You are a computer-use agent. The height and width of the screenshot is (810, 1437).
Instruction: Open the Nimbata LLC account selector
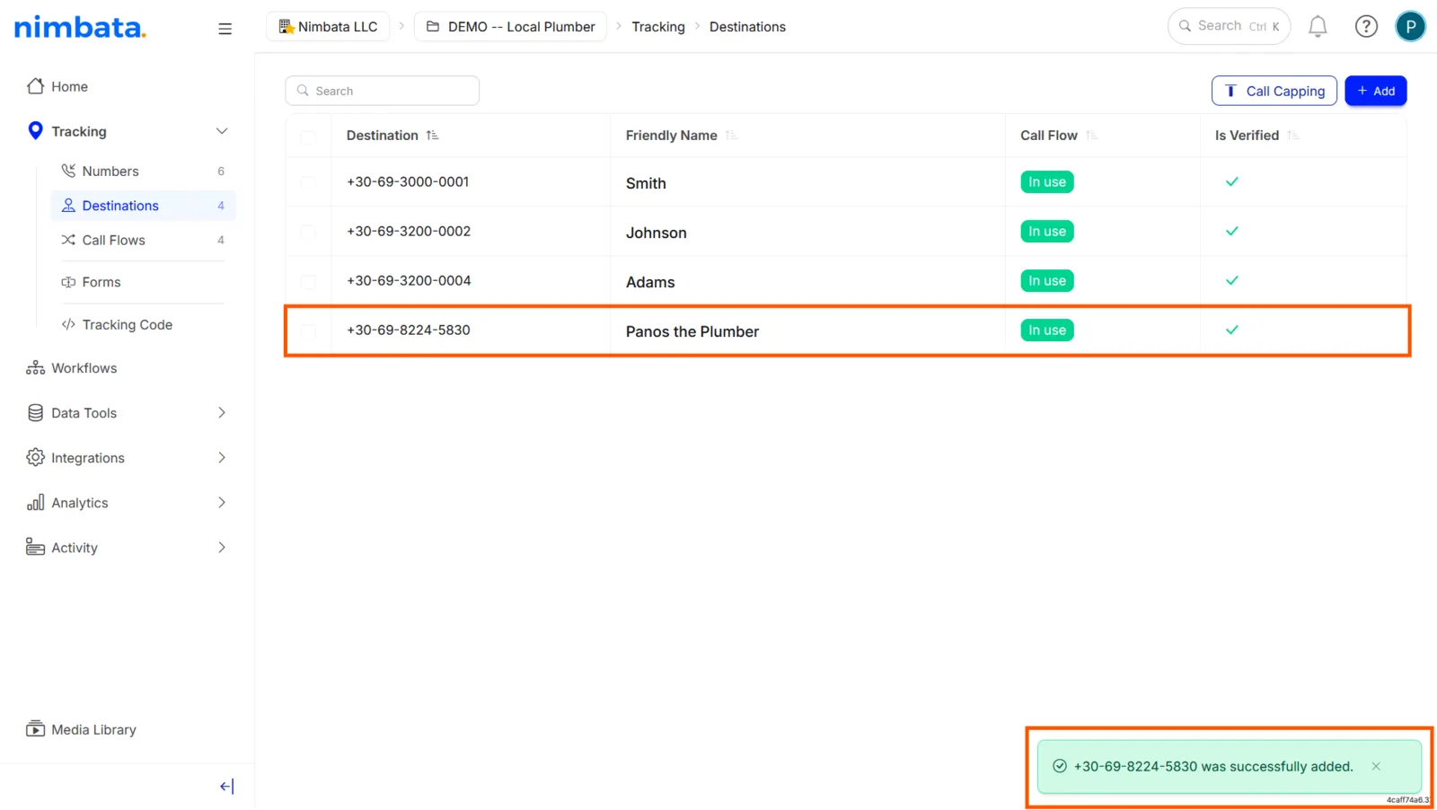[328, 27]
